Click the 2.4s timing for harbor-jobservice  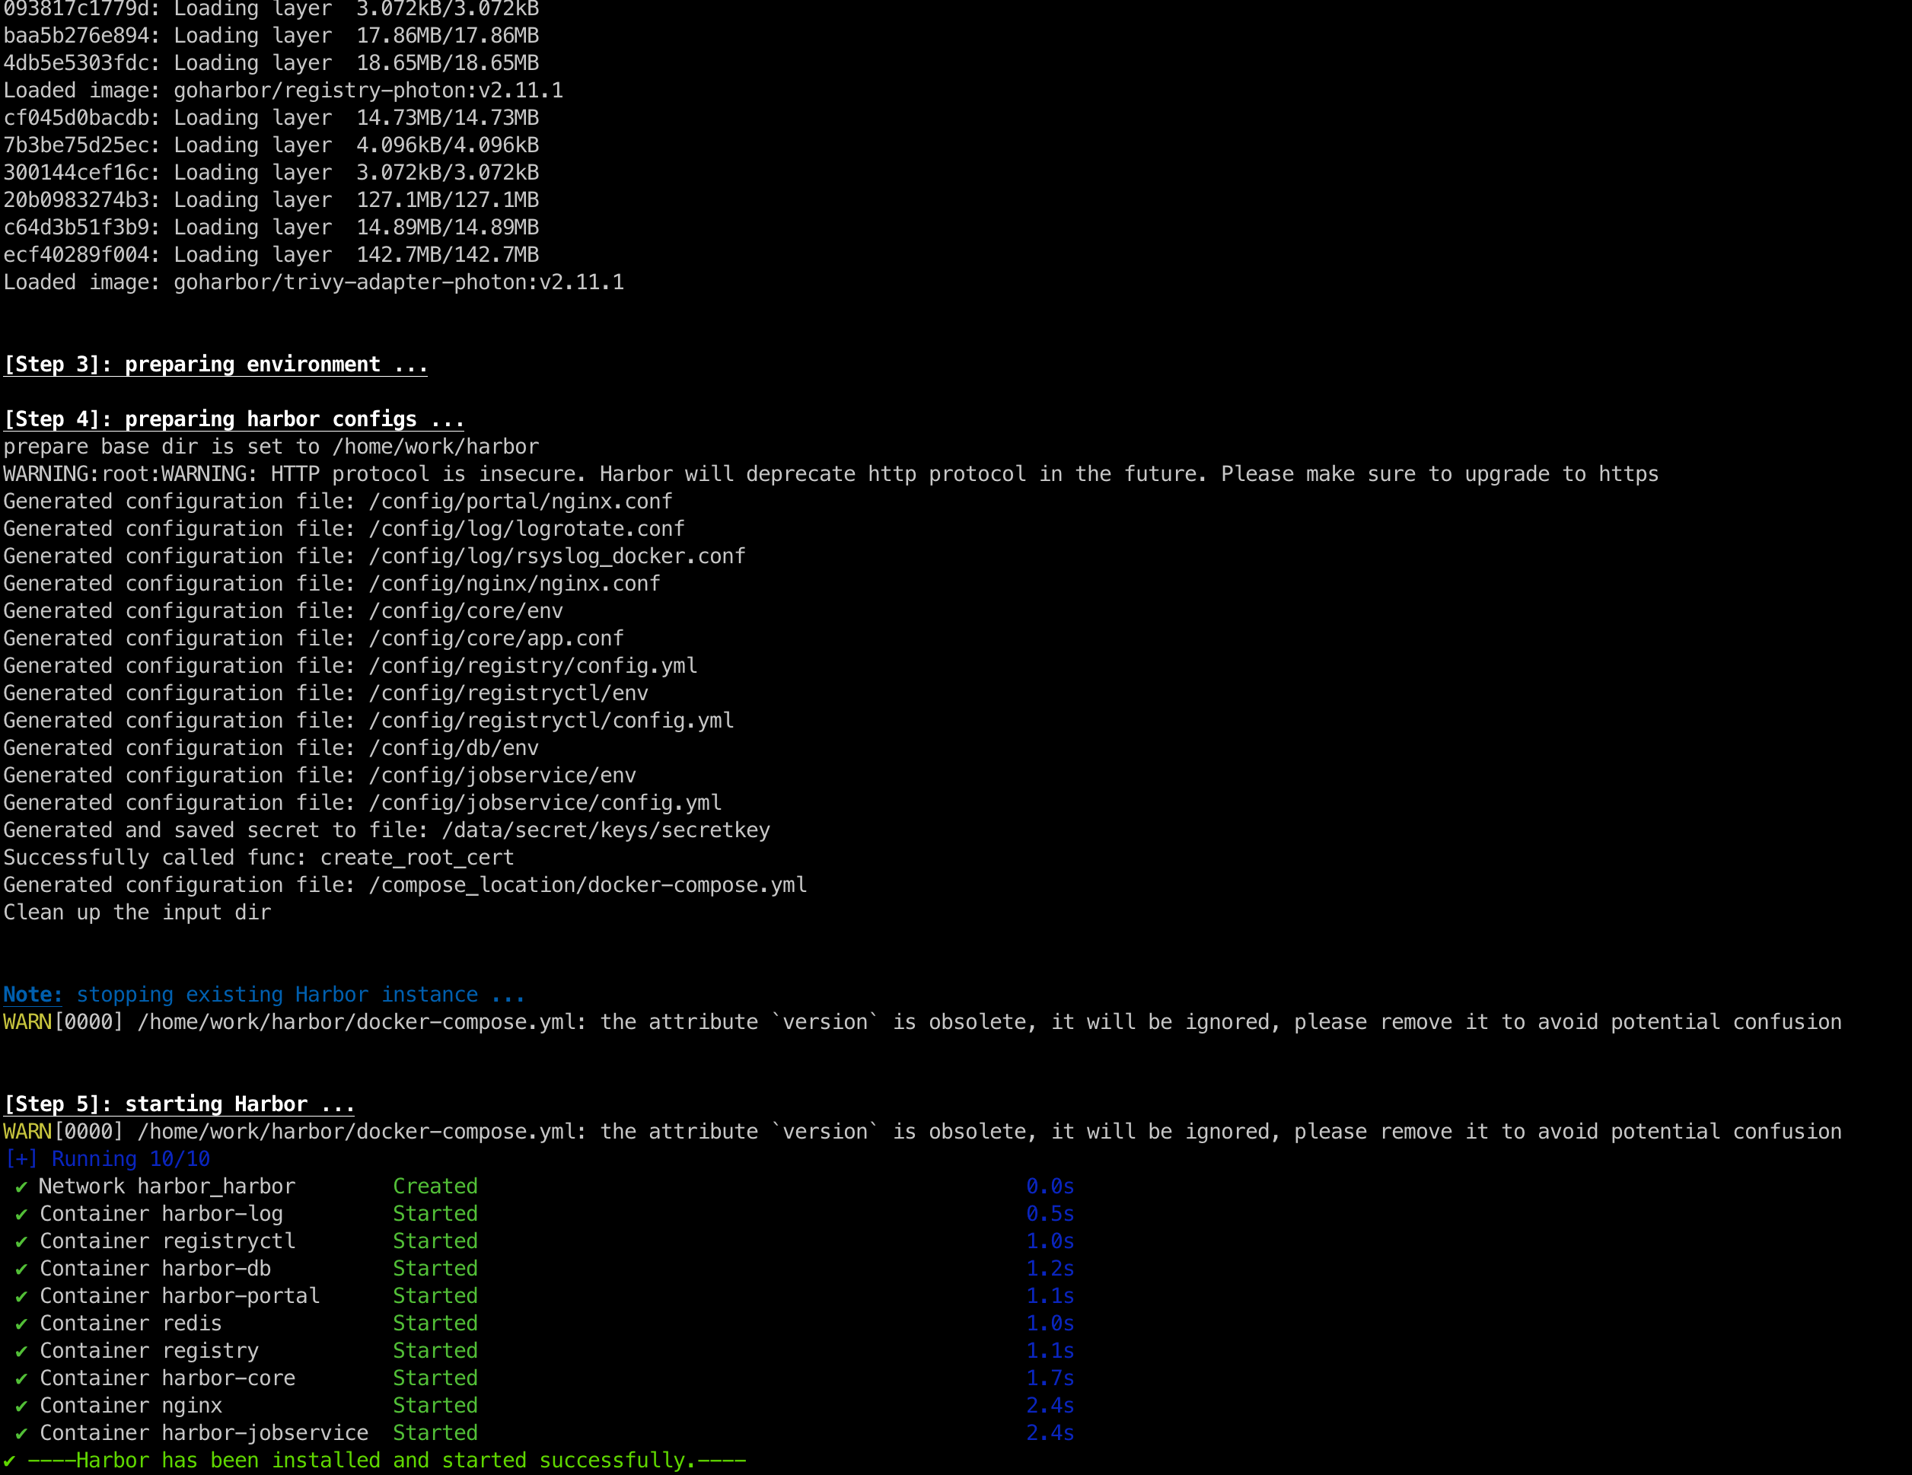click(1050, 1433)
